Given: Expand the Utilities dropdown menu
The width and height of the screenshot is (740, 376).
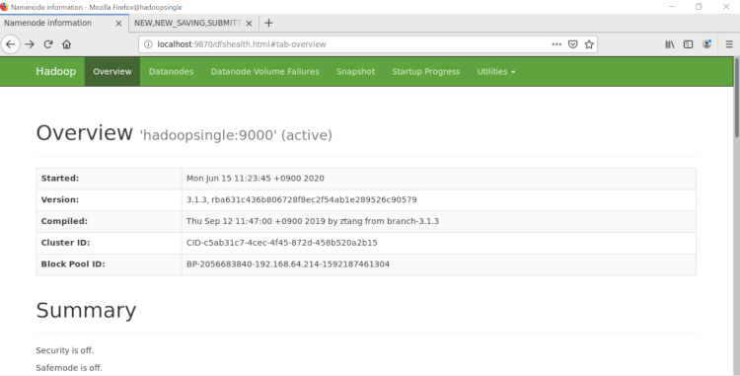Looking at the screenshot, I should click(x=496, y=72).
